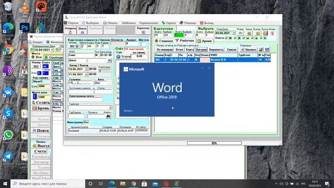
Task: Click the ФИО column header
Action: coord(224,55)
